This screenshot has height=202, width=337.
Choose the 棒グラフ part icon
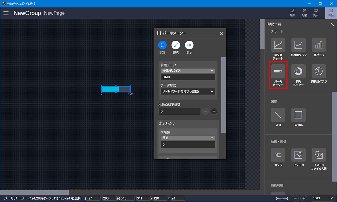click(x=319, y=45)
